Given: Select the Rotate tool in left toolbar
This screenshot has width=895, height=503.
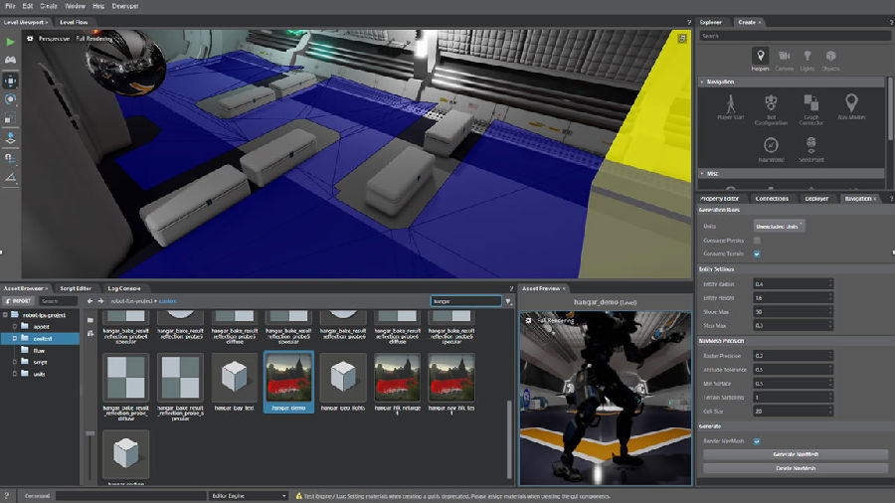Looking at the screenshot, I should (10, 99).
